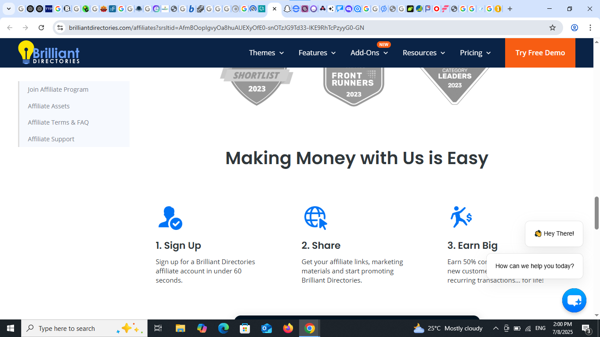
Task: Open Outlook from the taskbar
Action: point(266,328)
